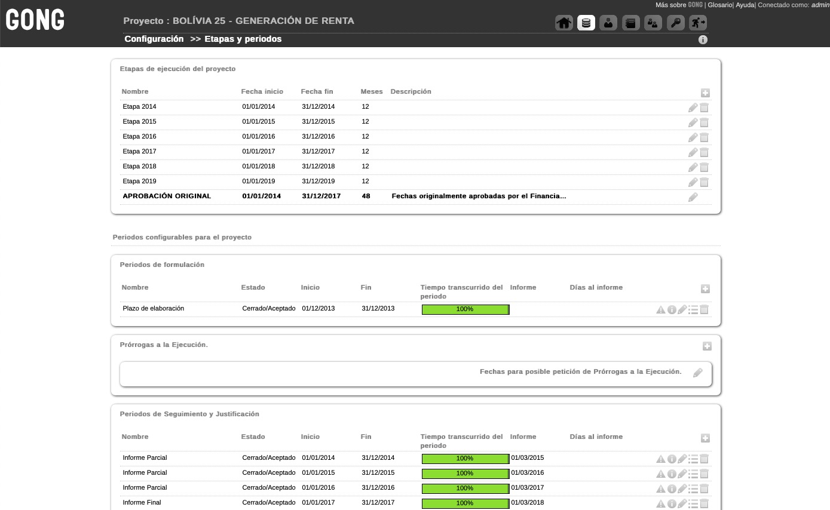Image resolution: width=830 pixels, height=510 pixels.
Task: Click the Plazo de elaboración progress bar
Action: pos(465,309)
